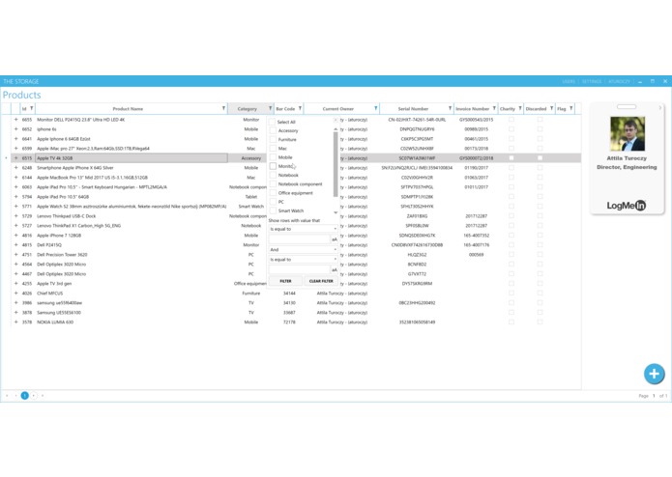The image size is (672, 477).
Task: Expand row 6599 Apple iMac pro
Action: (15, 149)
